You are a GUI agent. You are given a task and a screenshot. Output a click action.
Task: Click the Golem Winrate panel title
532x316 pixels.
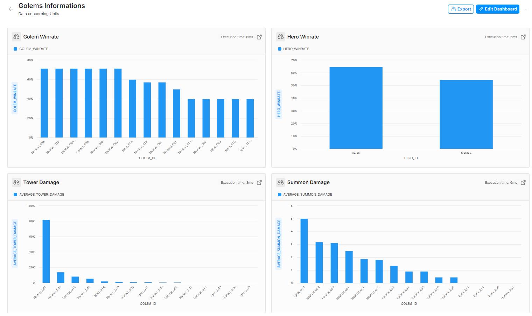(x=41, y=37)
